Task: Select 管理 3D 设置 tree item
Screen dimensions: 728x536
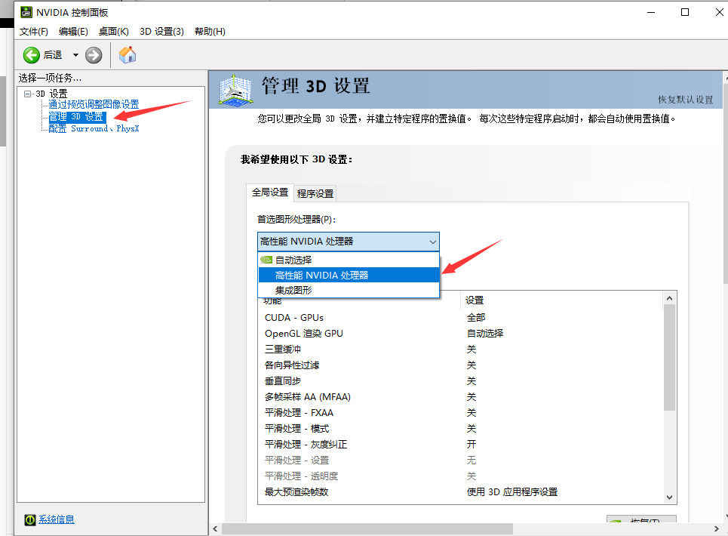Action: (x=76, y=116)
